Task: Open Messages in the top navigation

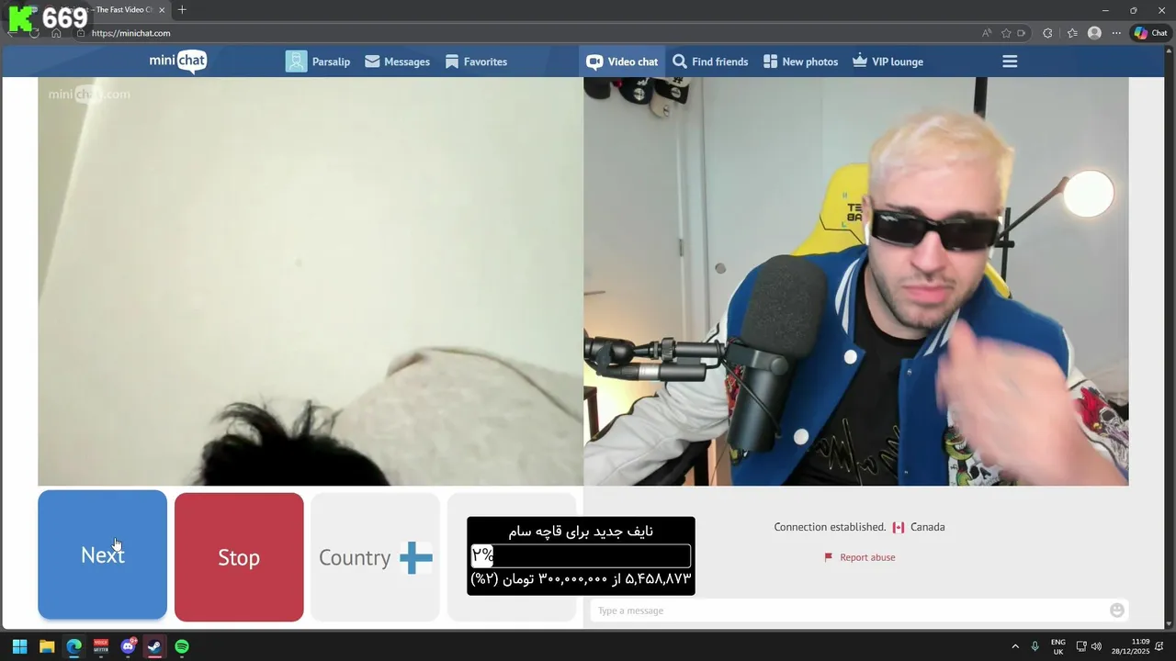Action: pos(397,62)
